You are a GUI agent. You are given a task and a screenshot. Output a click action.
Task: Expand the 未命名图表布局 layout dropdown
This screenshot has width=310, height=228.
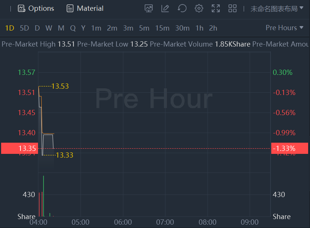277,9
